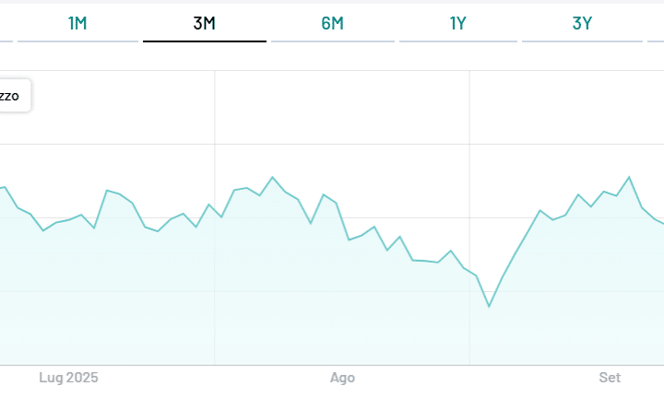Select the 3M time range tab
This screenshot has width=664, height=409.
[204, 23]
